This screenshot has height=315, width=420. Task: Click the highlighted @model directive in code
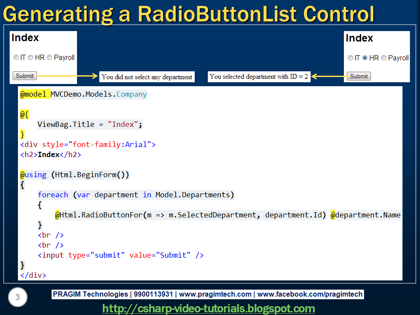tap(32, 94)
